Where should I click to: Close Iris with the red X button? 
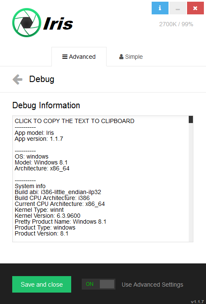(x=195, y=8)
